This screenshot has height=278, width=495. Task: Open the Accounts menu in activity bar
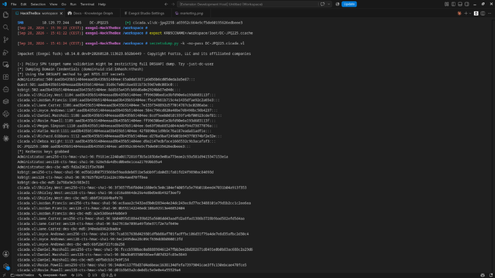click(6, 254)
